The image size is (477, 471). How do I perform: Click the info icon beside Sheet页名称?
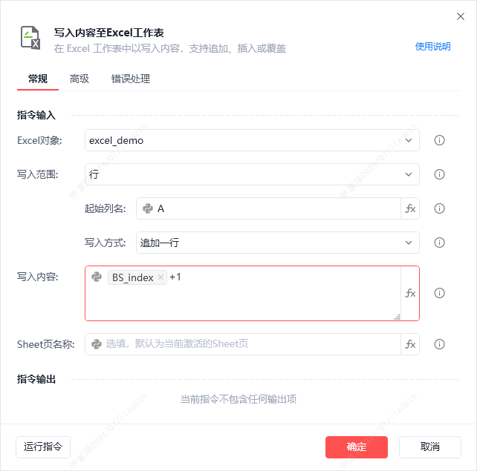pos(439,344)
